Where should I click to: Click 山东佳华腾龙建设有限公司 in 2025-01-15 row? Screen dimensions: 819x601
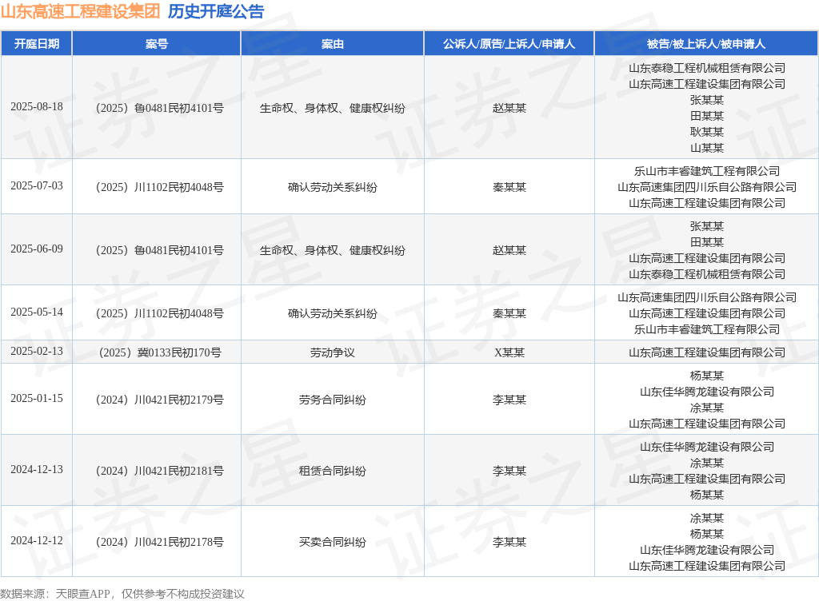707,392
